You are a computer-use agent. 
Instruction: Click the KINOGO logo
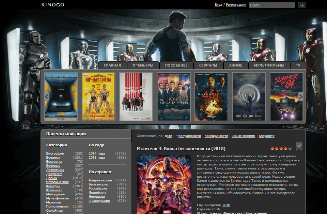pos(53,5)
